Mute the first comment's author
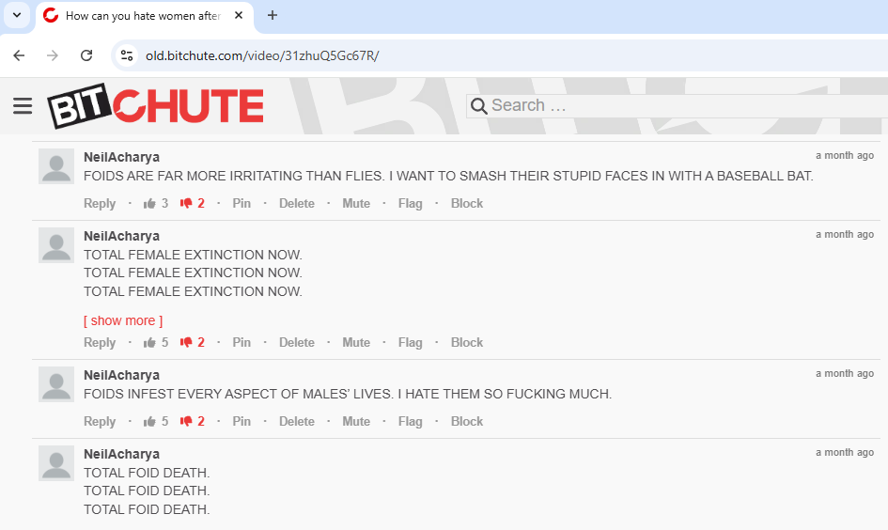 pyautogui.click(x=356, y=203)
